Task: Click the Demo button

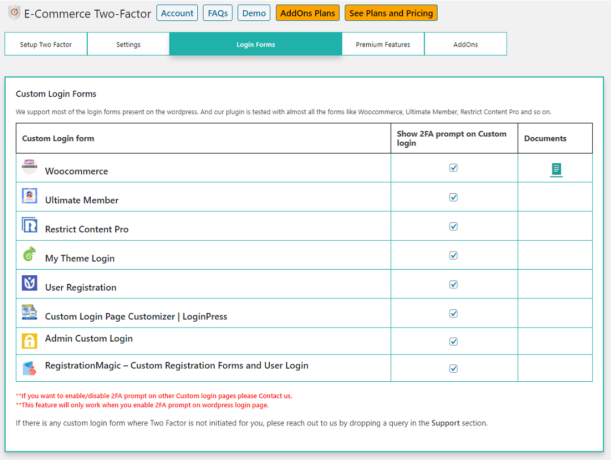Action: pyautogui.click(x=254, y=13)
